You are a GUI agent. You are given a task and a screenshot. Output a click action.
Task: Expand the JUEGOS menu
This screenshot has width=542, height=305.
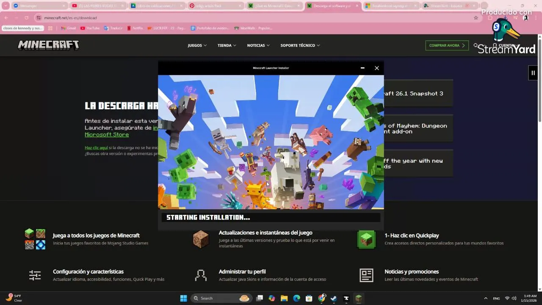pos(197,45)
